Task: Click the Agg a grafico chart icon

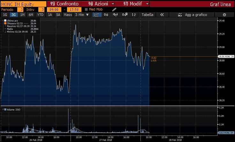Action: pos(180,15)
